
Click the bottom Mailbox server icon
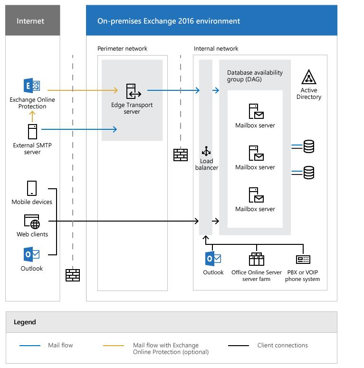(256, 195)
